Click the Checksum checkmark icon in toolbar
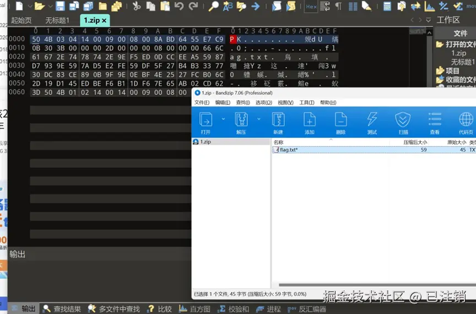The width and height of the screenshot is (476, 314). (x=457, y=5)
